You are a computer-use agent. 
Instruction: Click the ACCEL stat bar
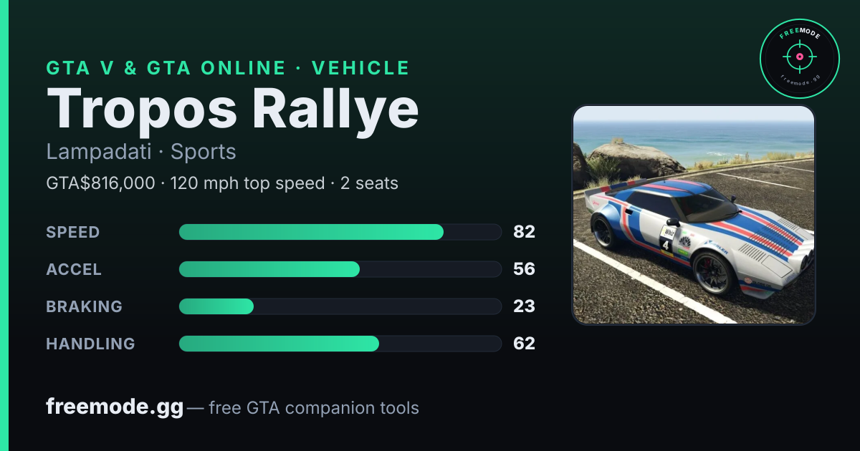pos(340,269)
